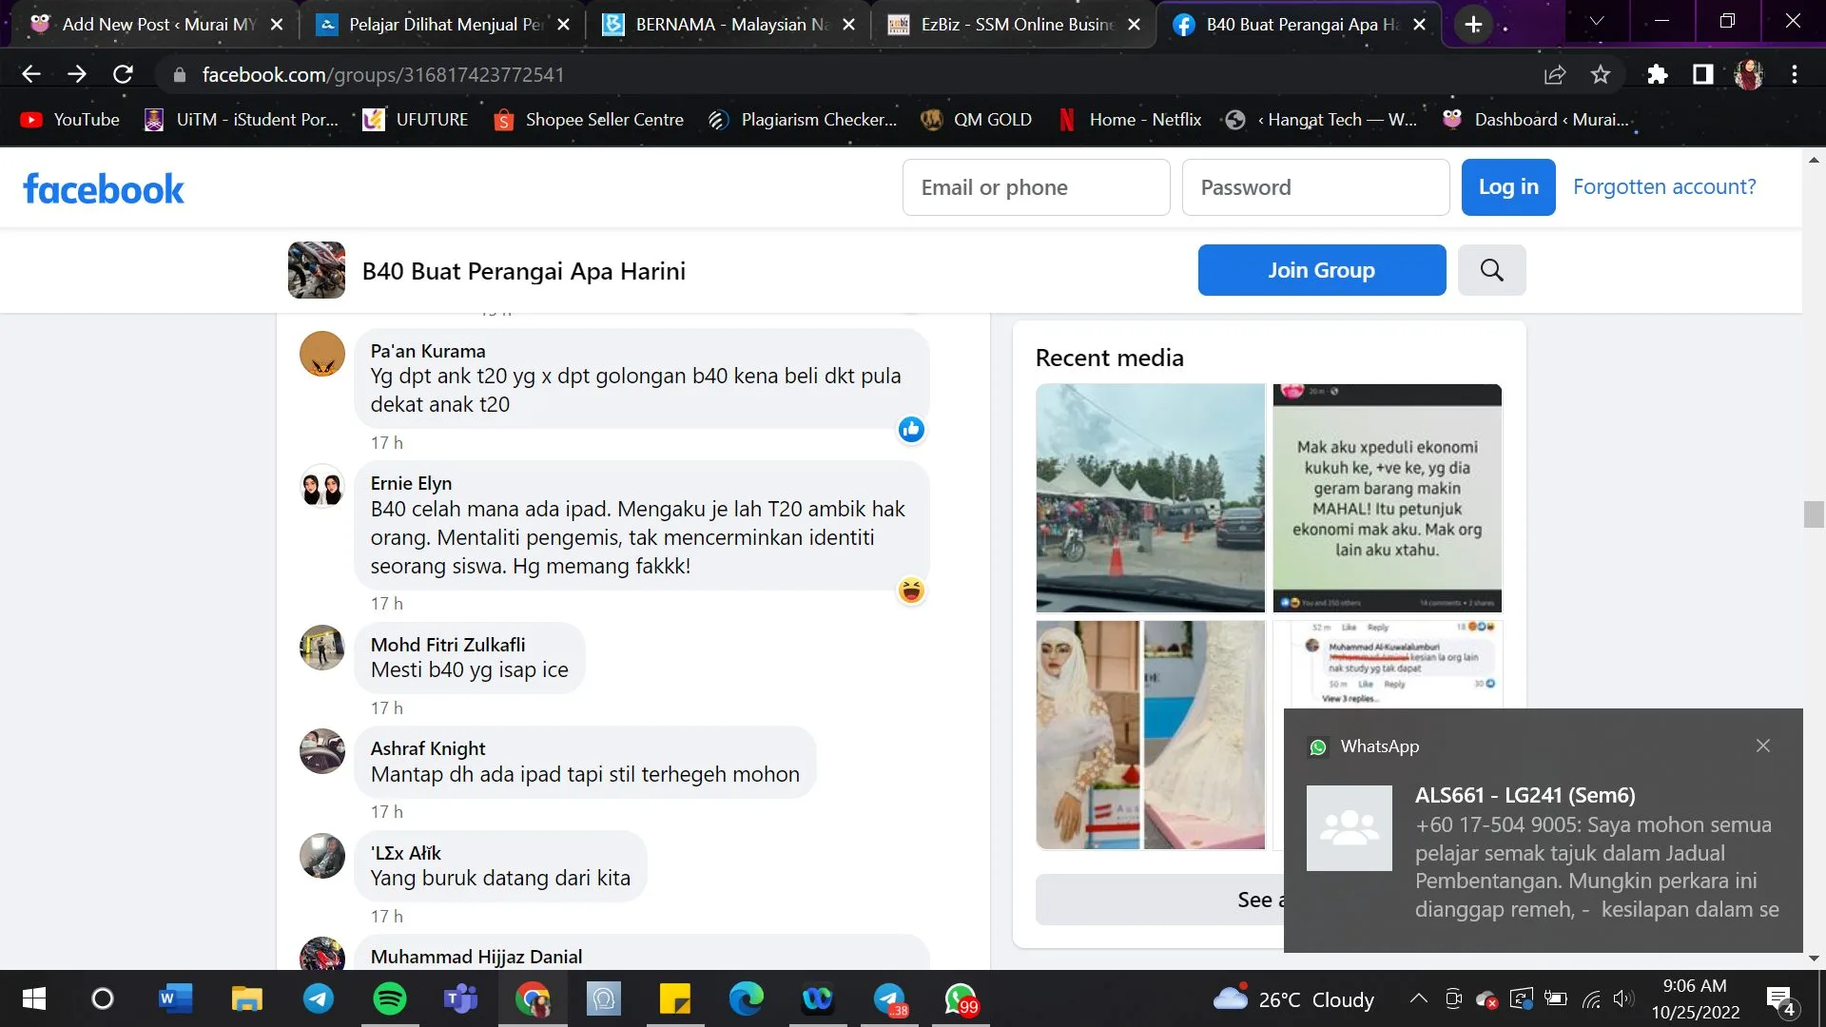Click the page vertical scrollbar thumb
1826x1027 pixels.
coord(1813,513)
